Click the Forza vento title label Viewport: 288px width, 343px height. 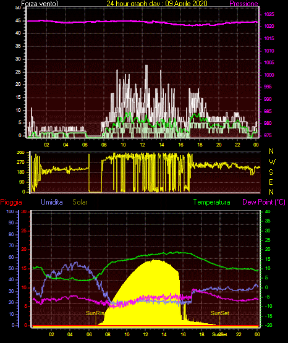pos(40,4)
